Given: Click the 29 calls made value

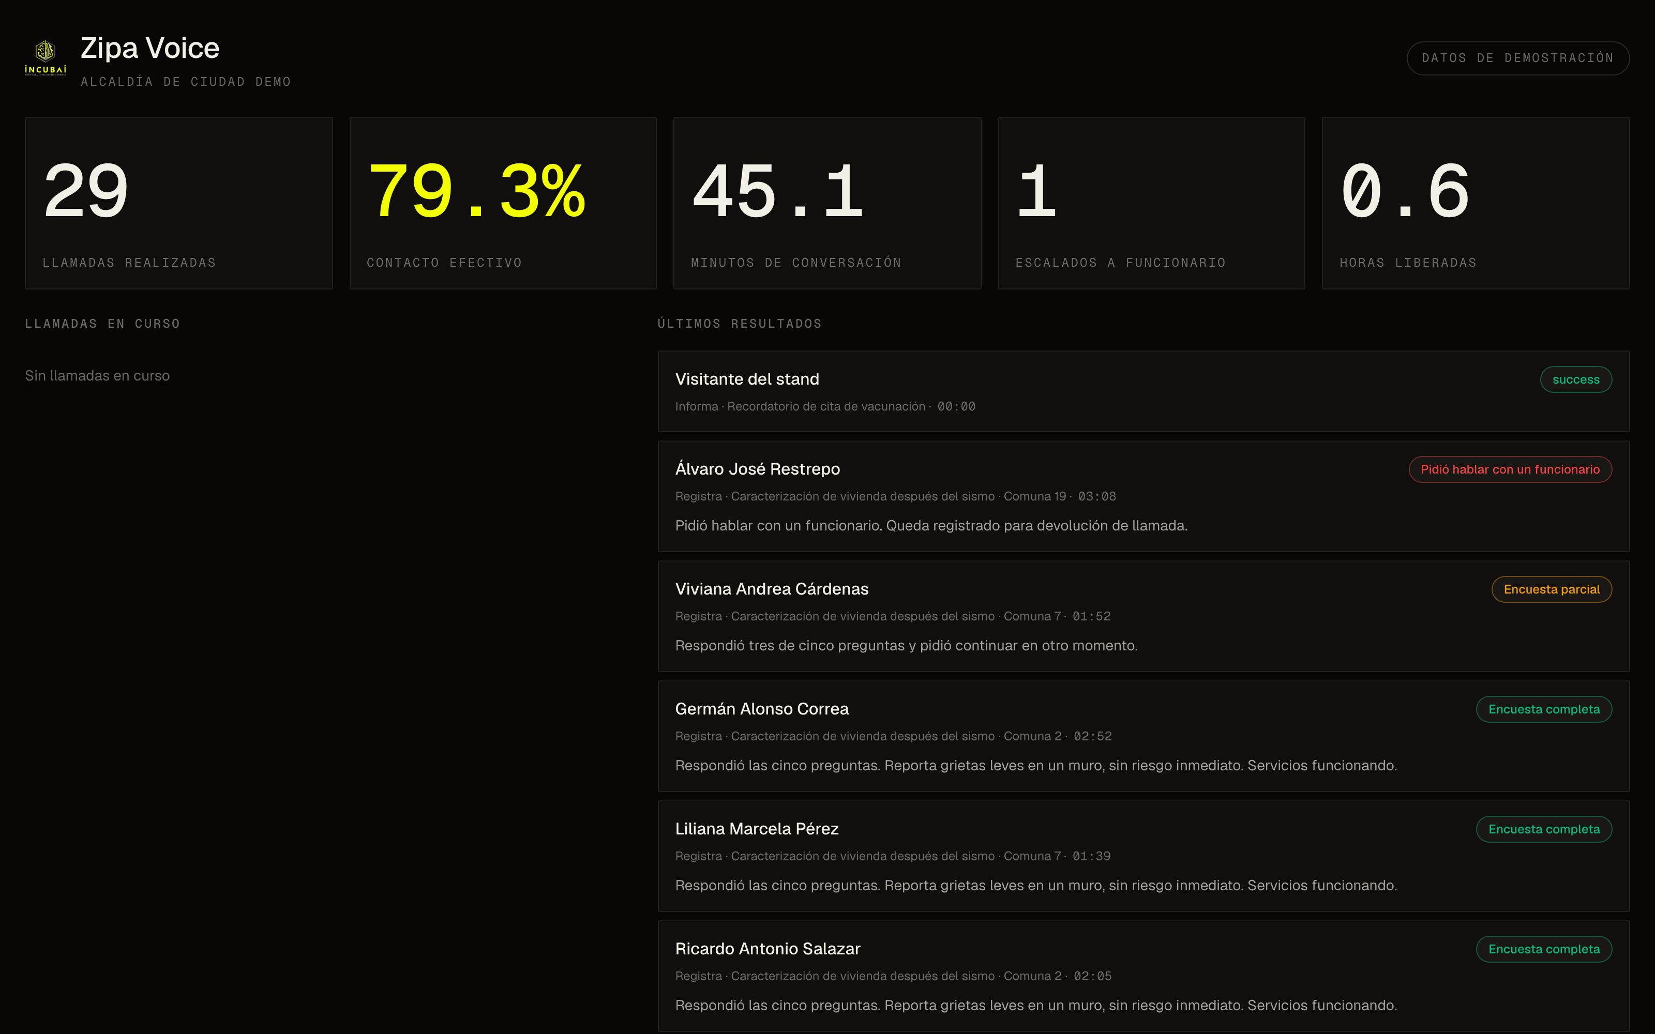Looking at the screenshot, I should (85, 191).
